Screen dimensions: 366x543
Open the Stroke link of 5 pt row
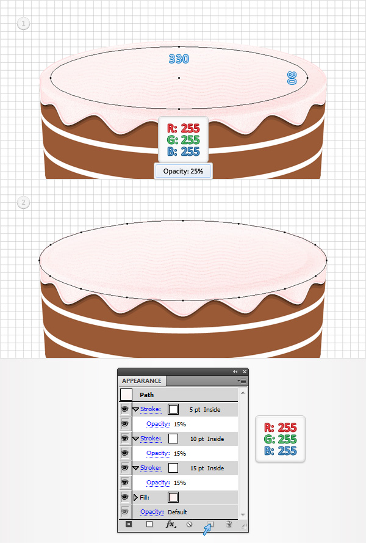point(151,409)
